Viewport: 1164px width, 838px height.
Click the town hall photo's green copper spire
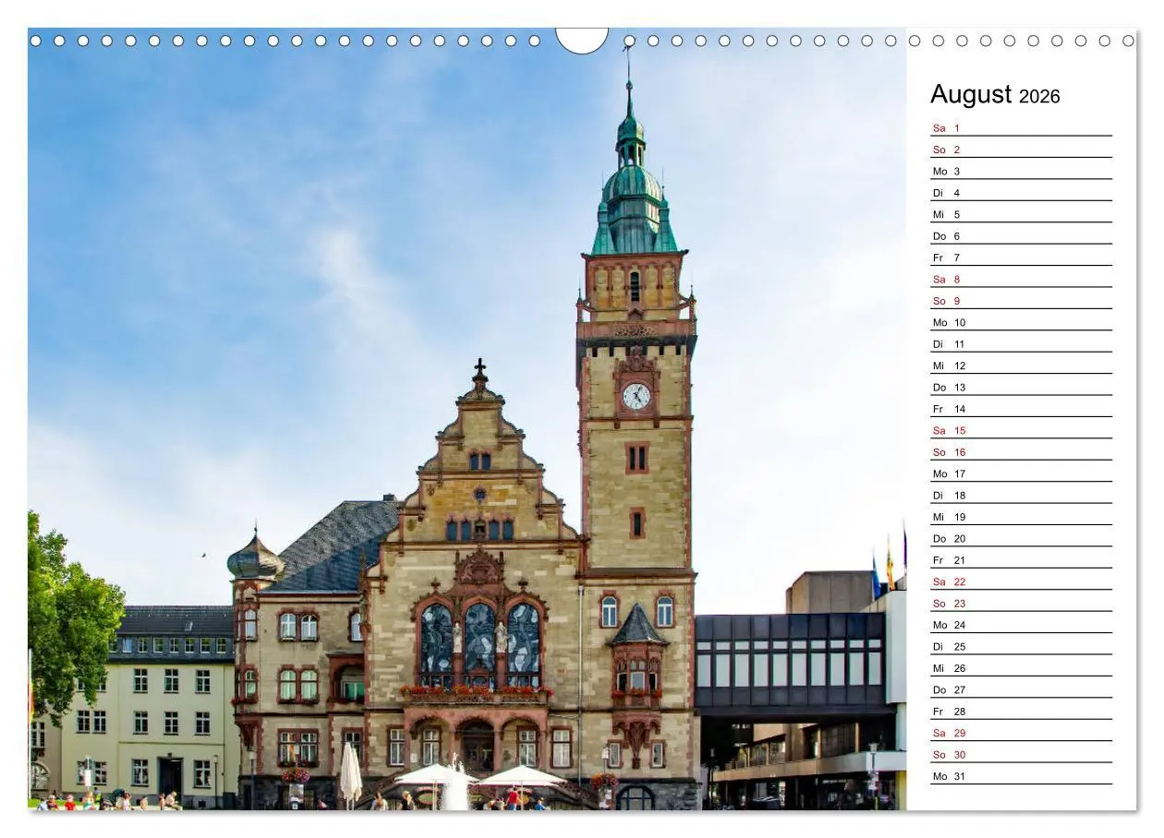pyautogui.click(x=633, y=166)
